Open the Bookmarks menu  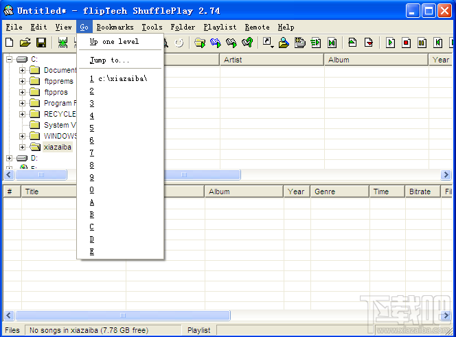click(115, 27)
